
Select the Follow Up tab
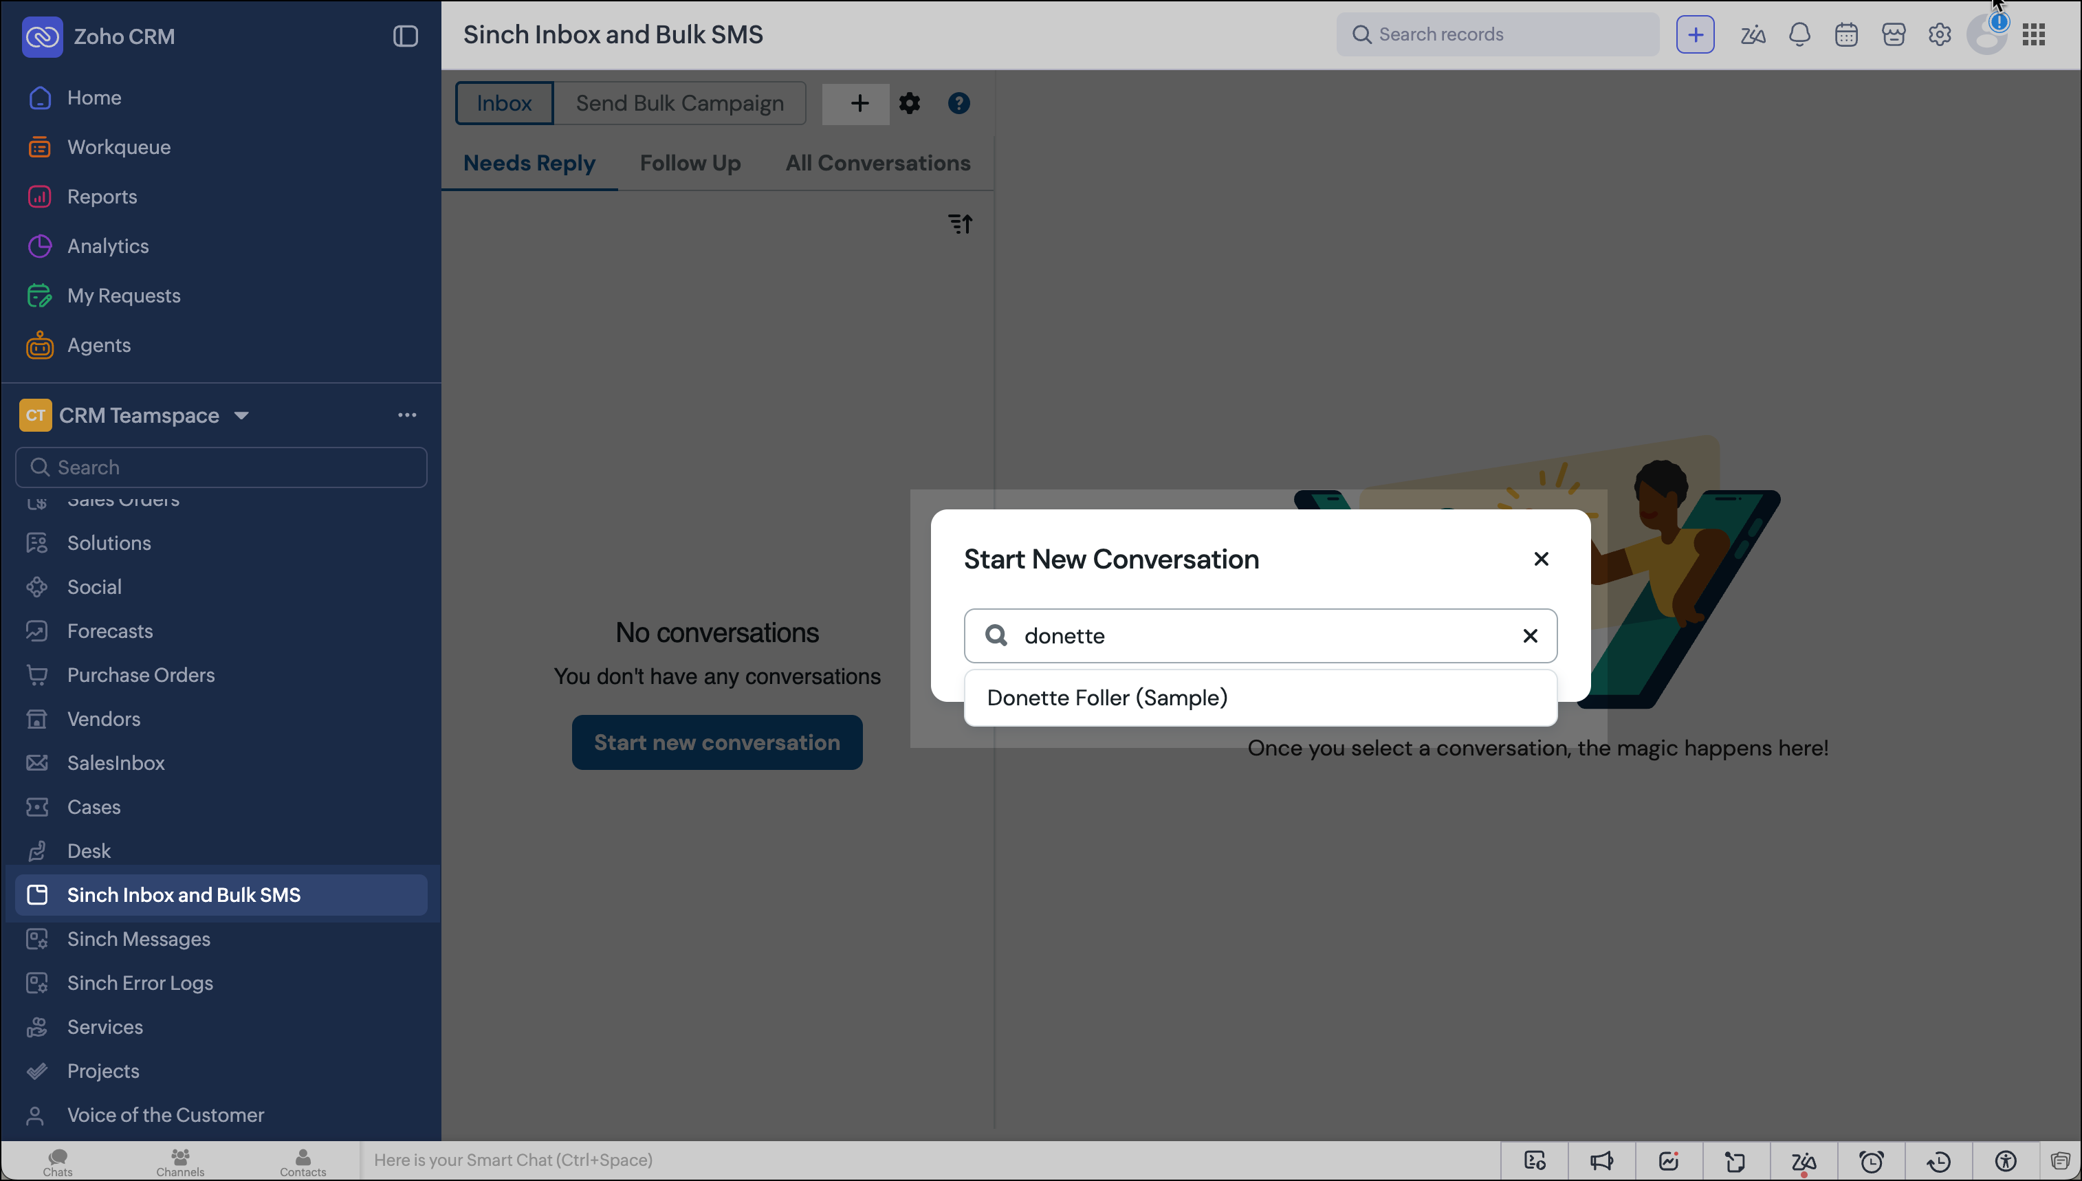pyautogui.click(x=690, y=163)
